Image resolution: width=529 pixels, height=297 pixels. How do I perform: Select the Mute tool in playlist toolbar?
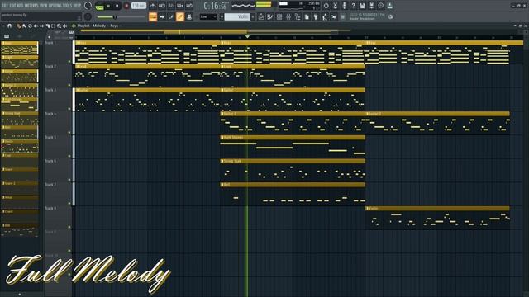(x=36, y=26)
